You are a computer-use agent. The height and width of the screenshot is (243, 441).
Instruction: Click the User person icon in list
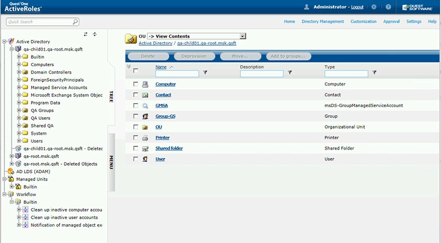pyautogui.click(x=145, y=159)
